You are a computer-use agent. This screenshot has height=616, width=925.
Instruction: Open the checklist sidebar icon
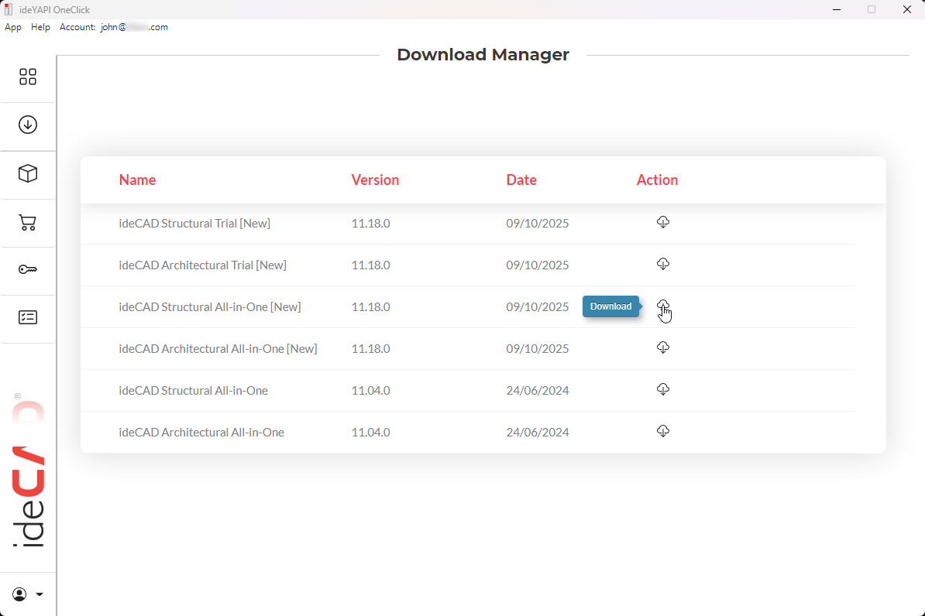[28, 317]
